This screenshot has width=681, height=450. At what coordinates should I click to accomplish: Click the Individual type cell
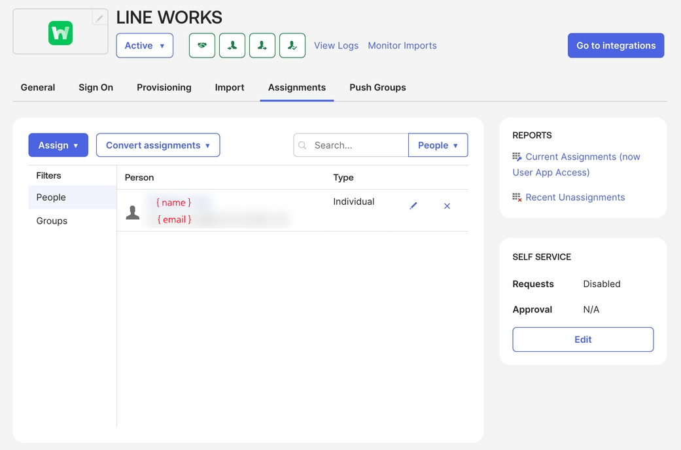[353, 201]
